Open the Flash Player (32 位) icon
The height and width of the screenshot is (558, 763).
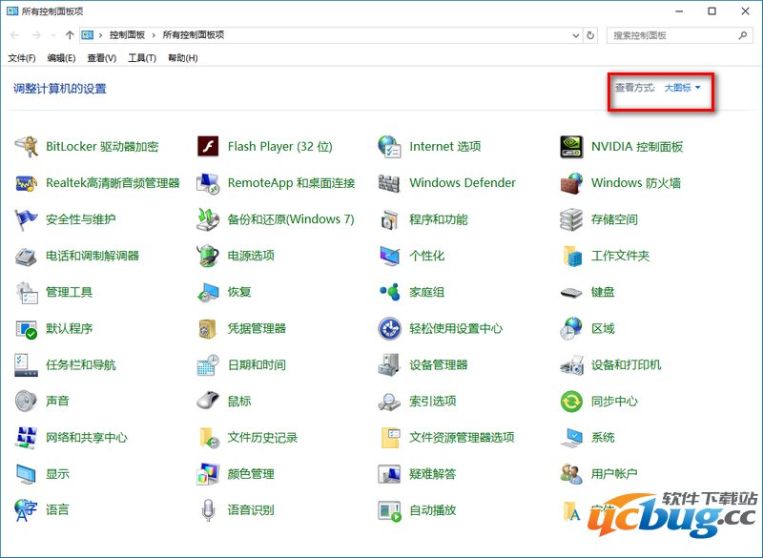208,147
